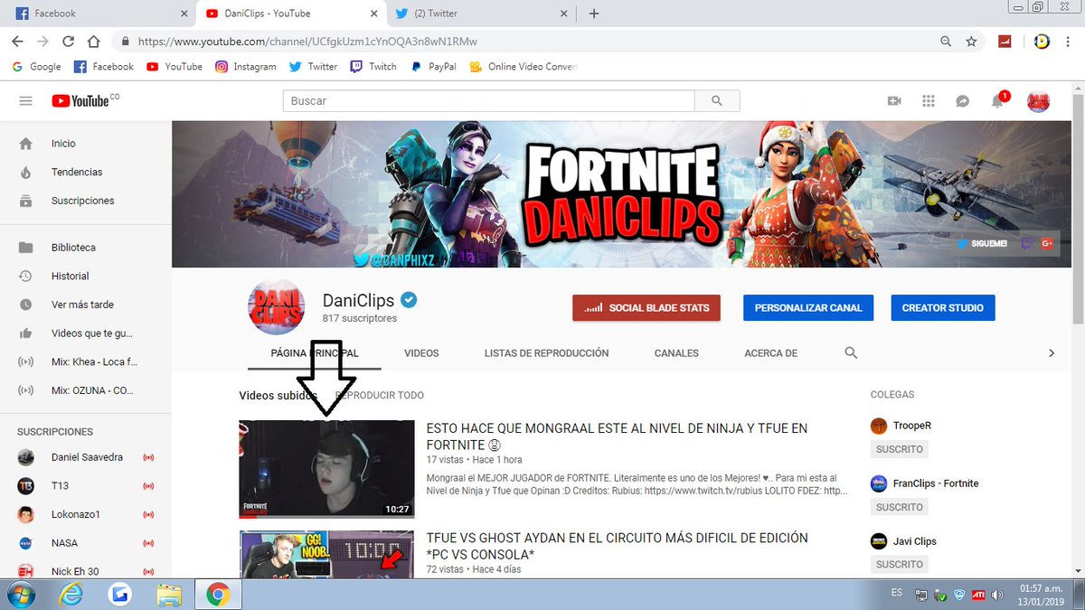The image size is (1085, 610).
Task: Open PayPal bookmark in bookmarks bar
Action: point(433,67)
